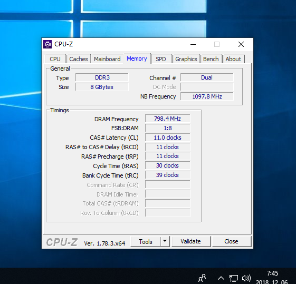The width and height of the screenshot is (296, 284).
Task: Click the 'NB Frequency' label
Action: [158, 96]
